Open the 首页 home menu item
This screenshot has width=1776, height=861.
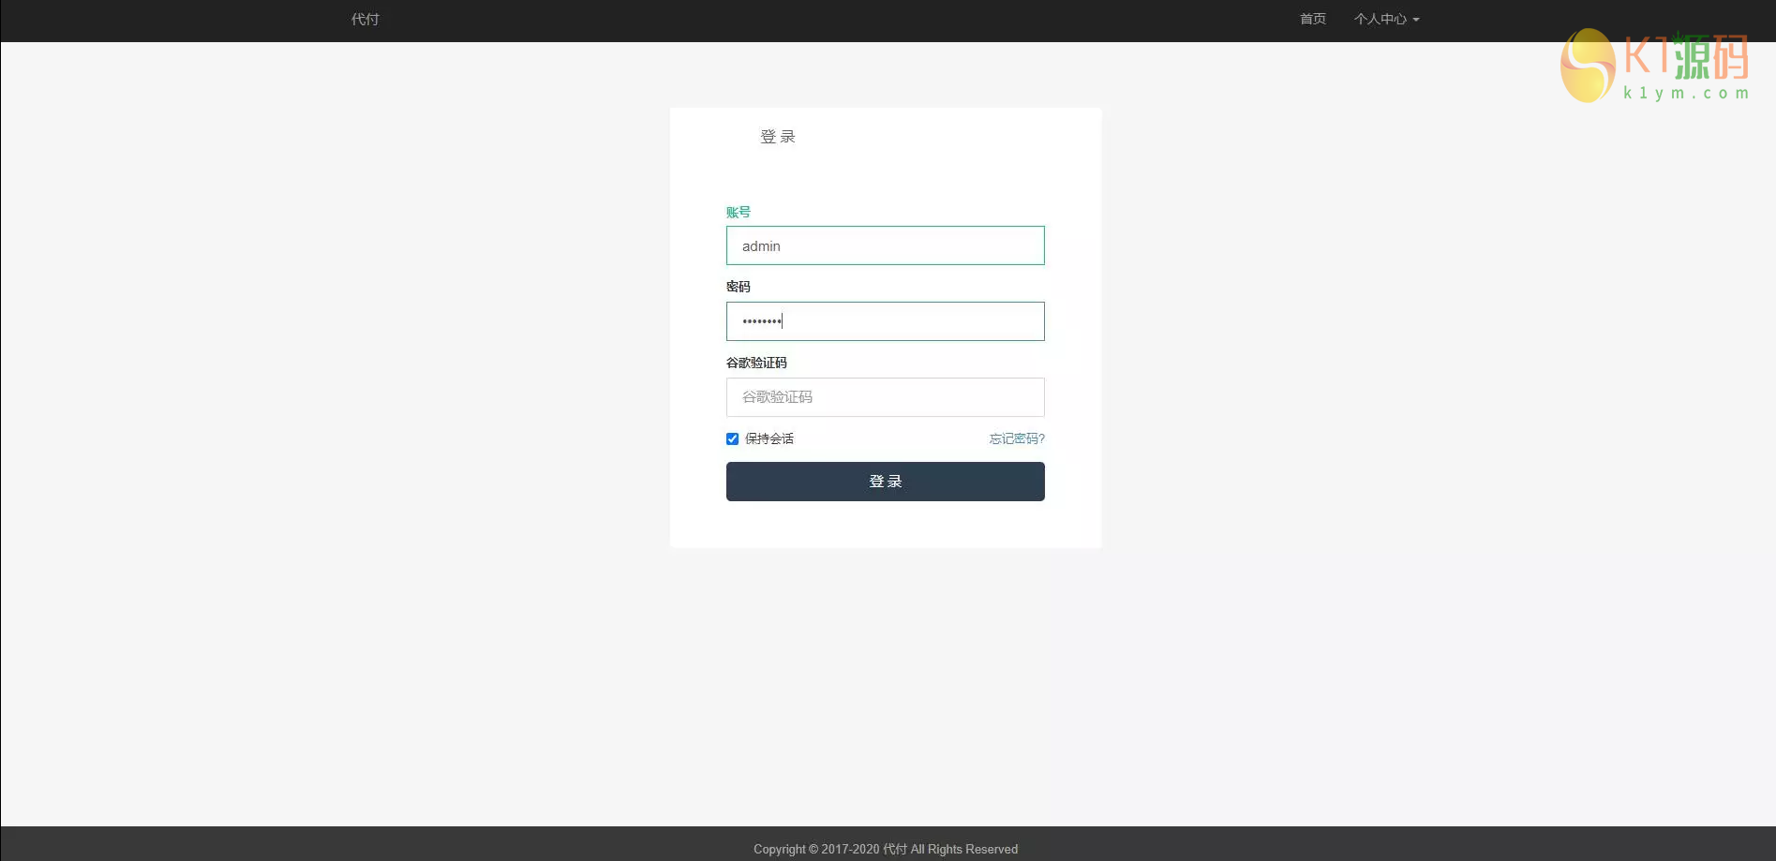tap(1312, 19)
